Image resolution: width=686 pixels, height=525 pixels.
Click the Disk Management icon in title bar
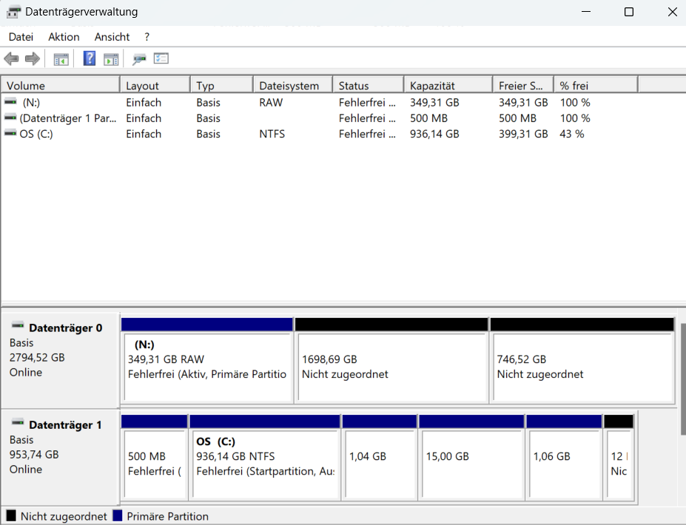point(12,12)
